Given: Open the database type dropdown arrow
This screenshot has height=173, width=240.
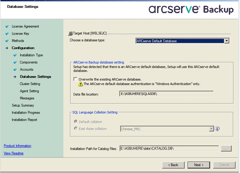Looking at the screenshot, I should click(226, 41).
